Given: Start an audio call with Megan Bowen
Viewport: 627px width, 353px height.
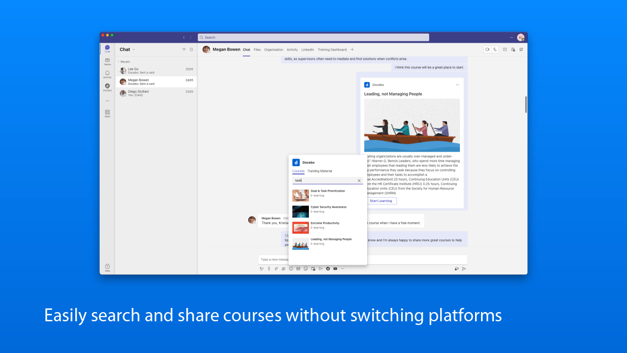Looking at the screenshot, I should coord(495,49).
